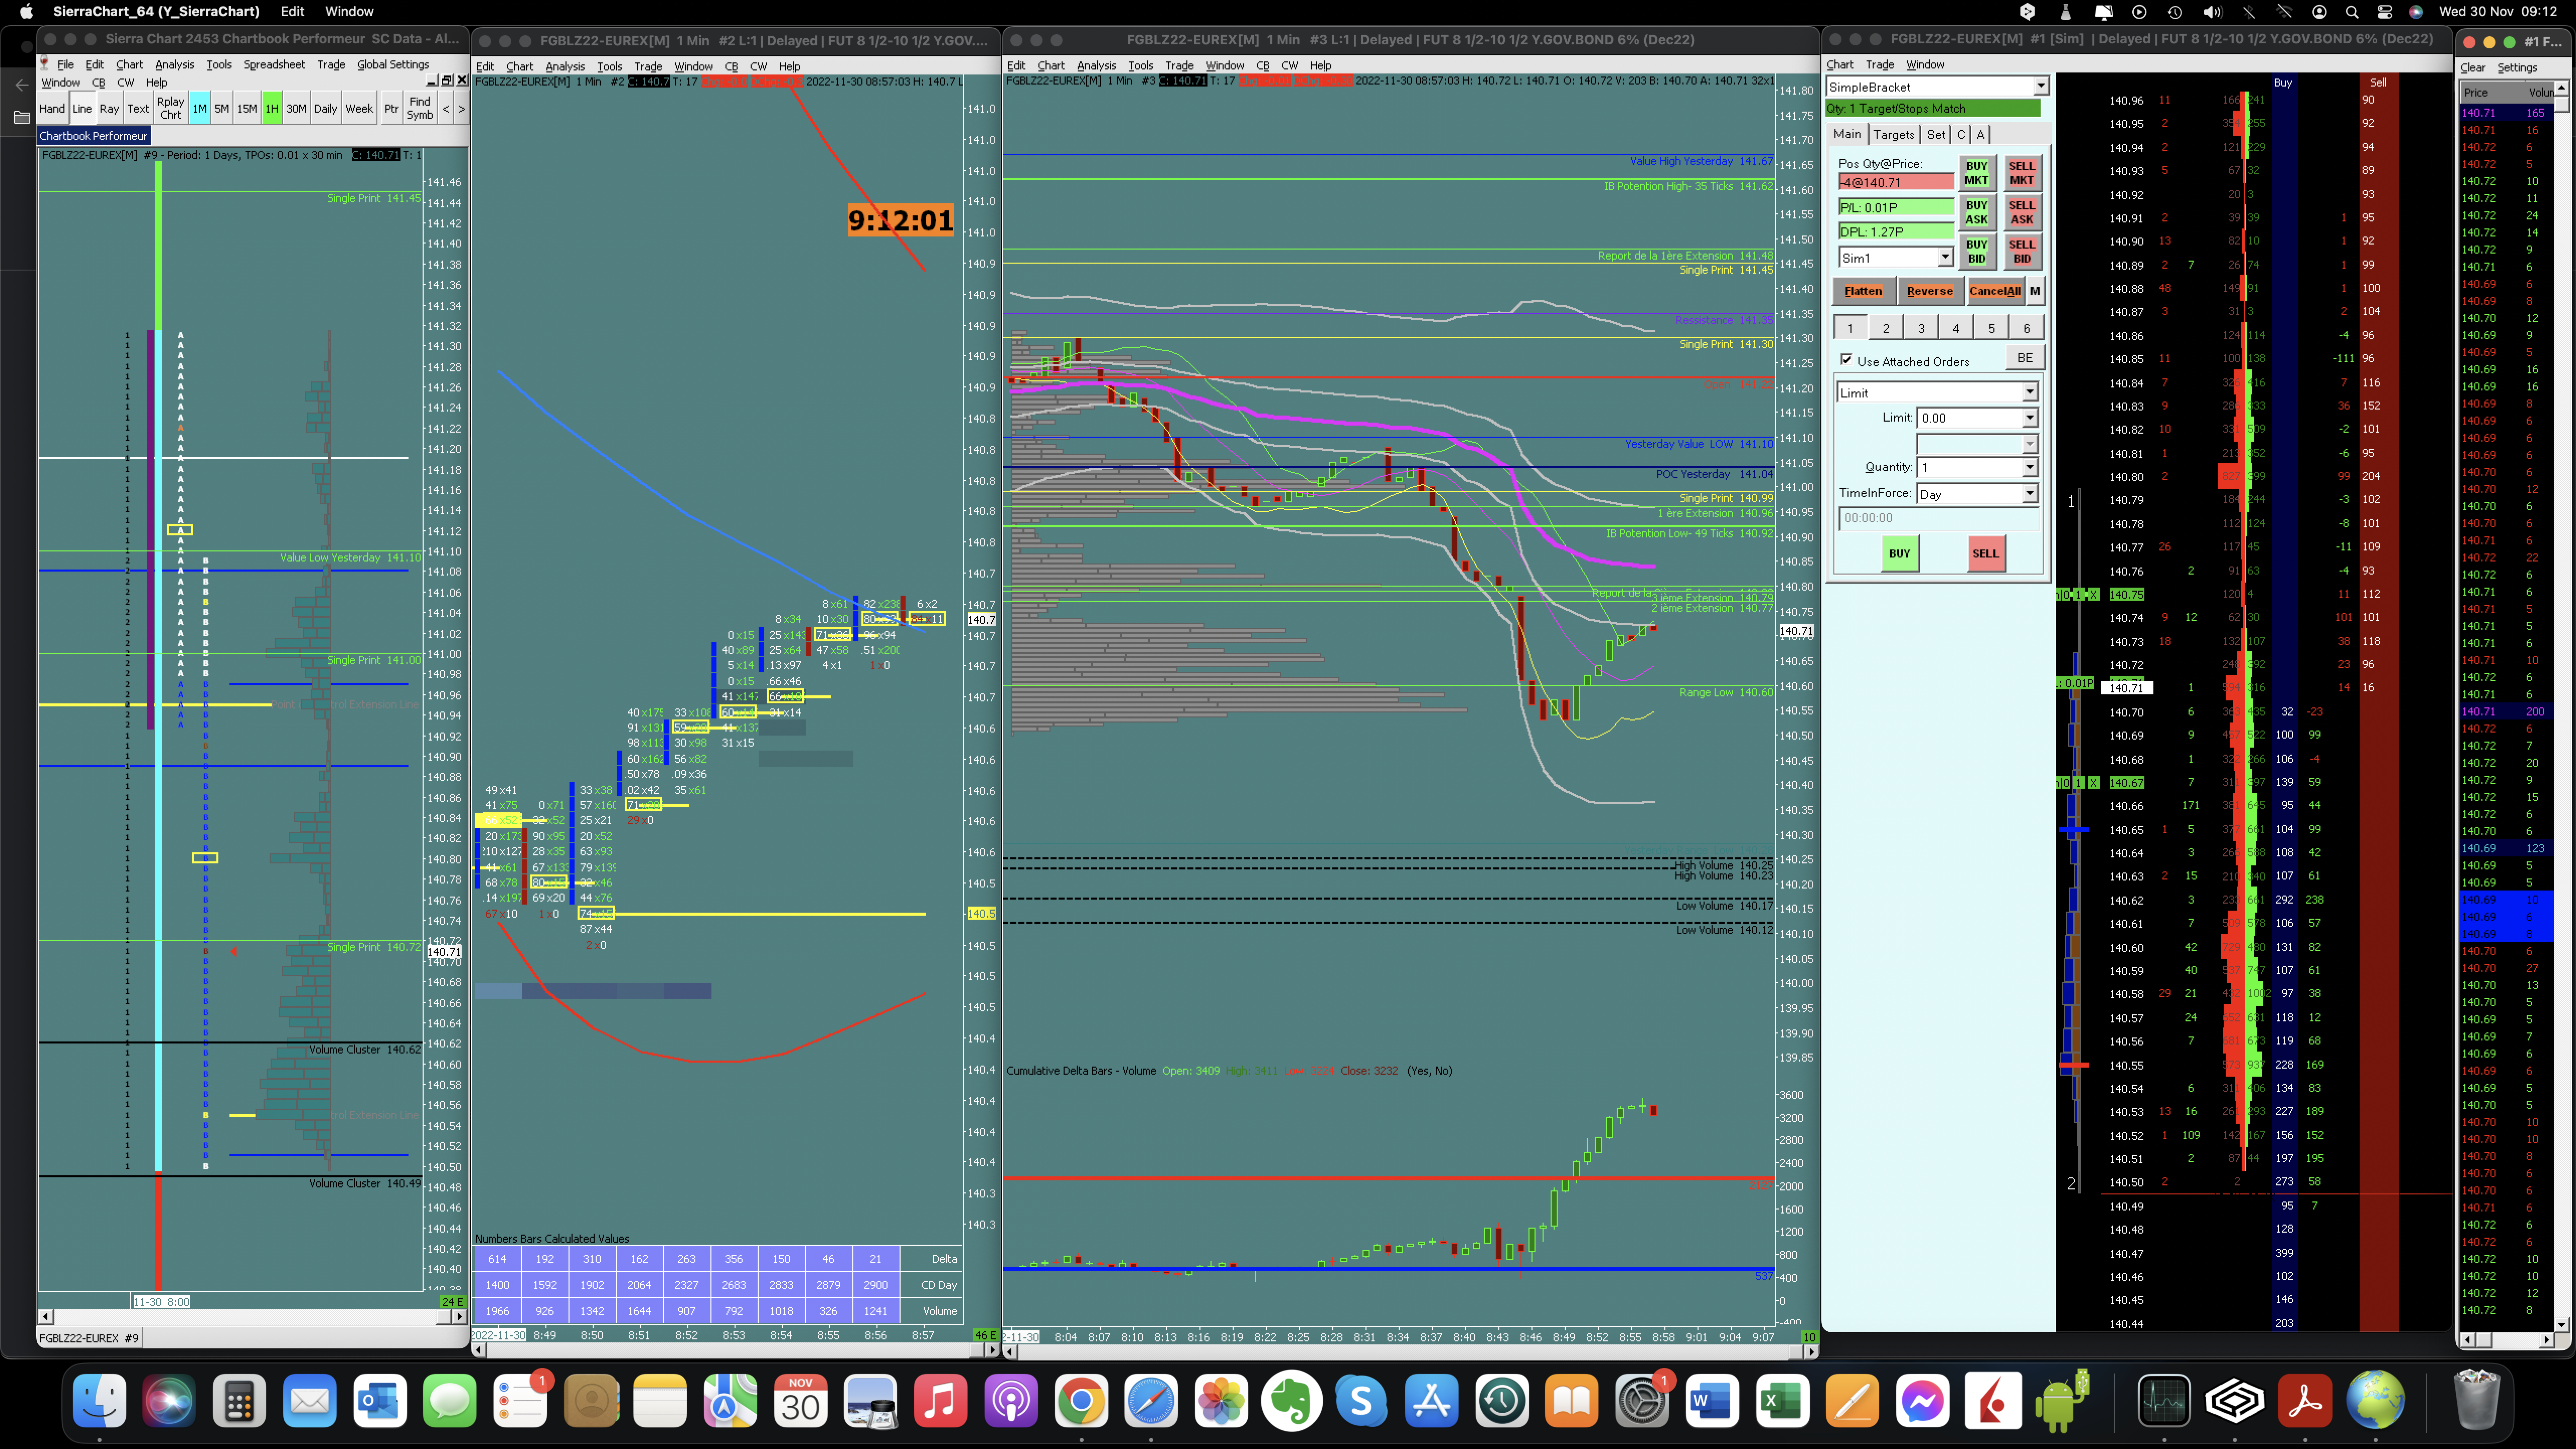Select the Hand tool in toolbar
The height and width of the screenshot is (1449, 2576).
pos(52,108)
